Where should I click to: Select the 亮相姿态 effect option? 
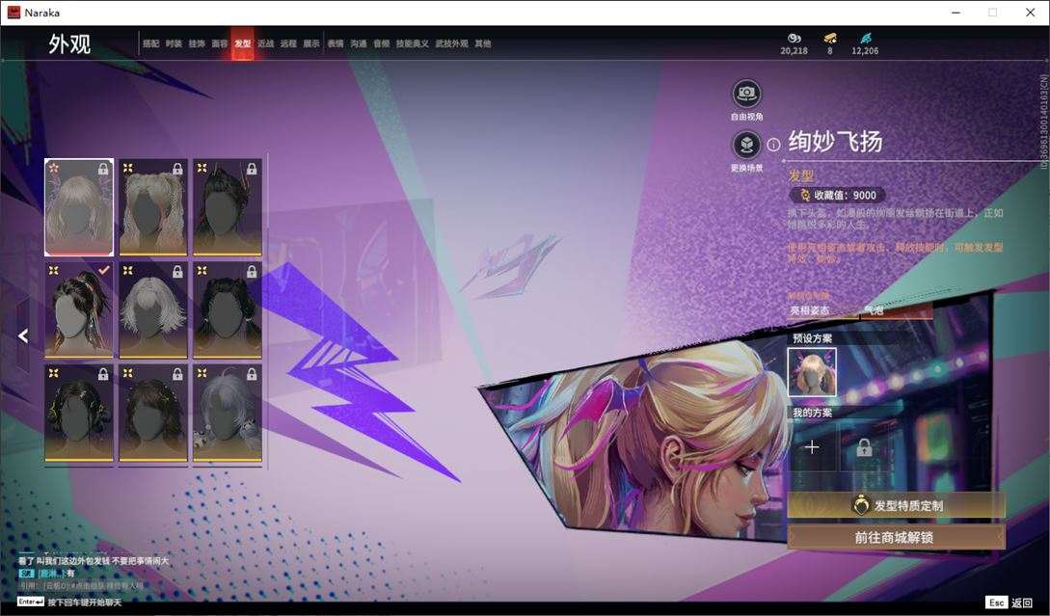pyautogui.click(x=821, y=310)
